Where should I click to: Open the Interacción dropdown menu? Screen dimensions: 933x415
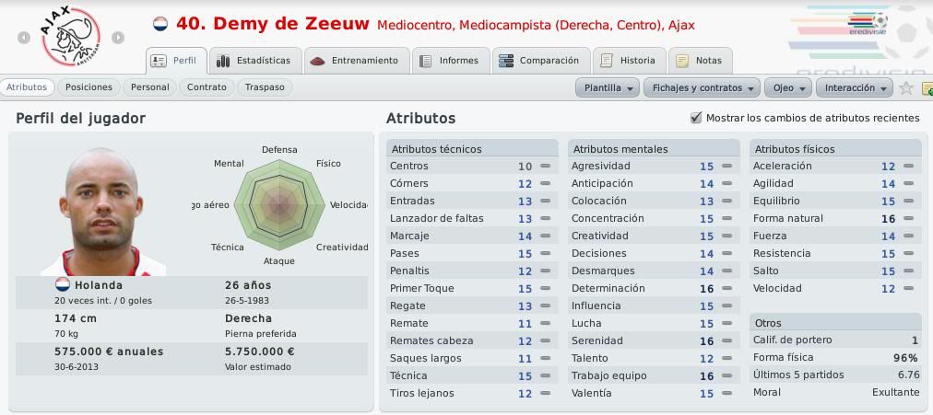(855, 87)
